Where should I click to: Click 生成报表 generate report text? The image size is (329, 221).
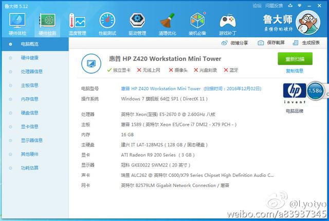pyautogui.click(x=310, y=43)
